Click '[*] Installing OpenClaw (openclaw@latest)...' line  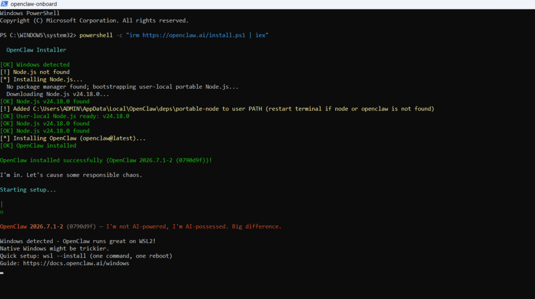(x=73, y=138)
